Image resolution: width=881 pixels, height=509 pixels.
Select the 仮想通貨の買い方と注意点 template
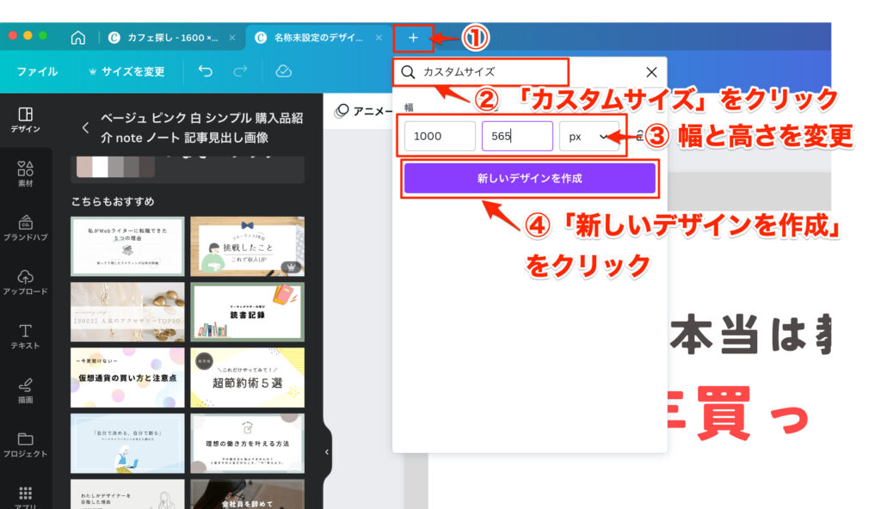127,377
